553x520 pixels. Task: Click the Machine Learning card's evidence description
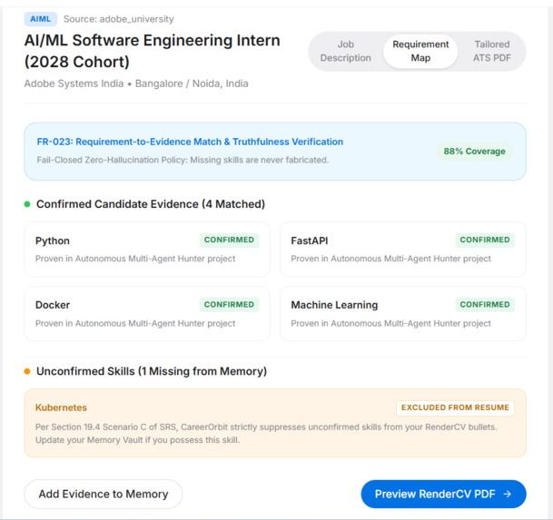tap(390, 324)
